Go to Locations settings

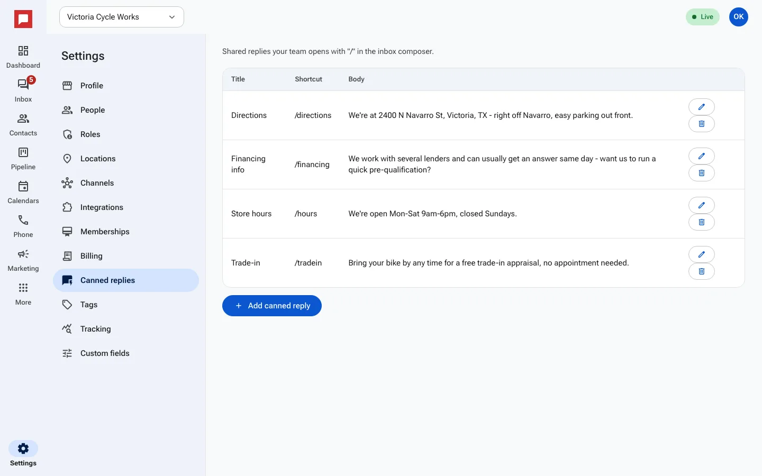coord(126,159)
